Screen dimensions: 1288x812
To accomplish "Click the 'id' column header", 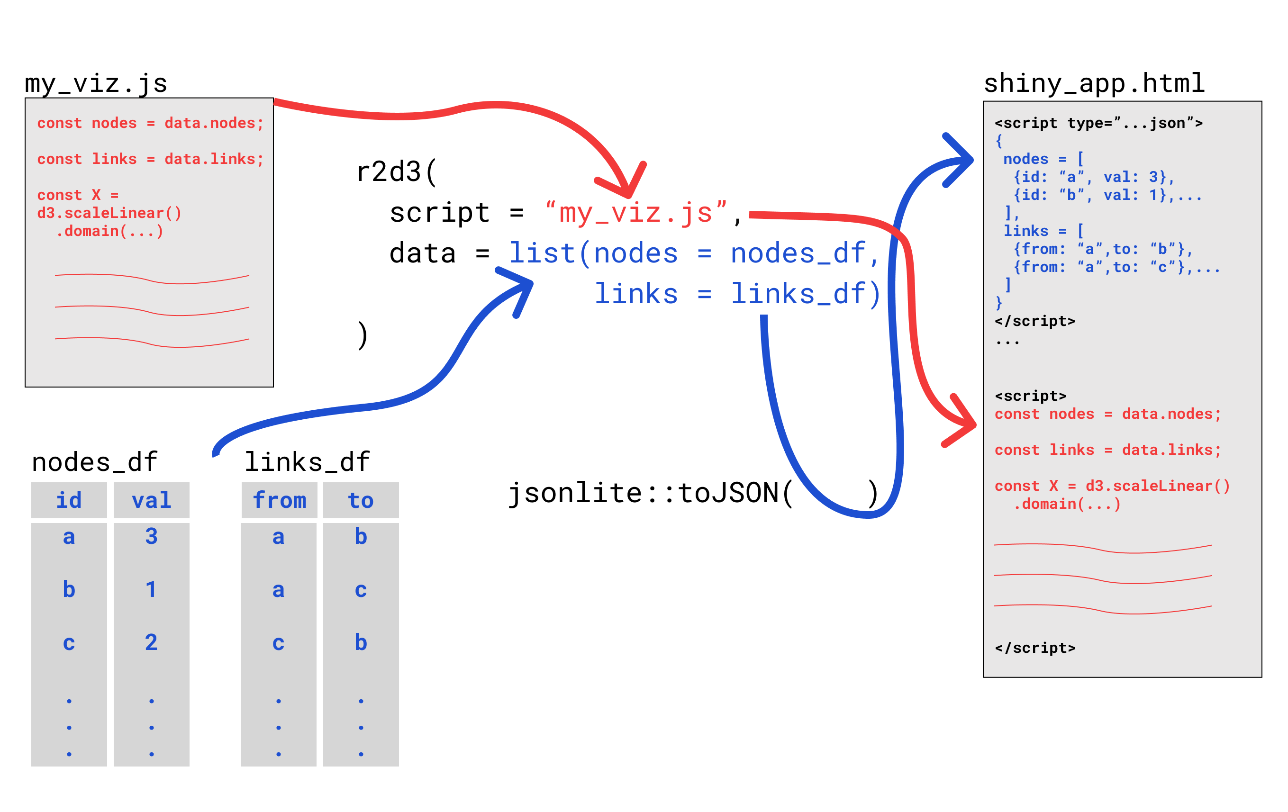I will coord(69,500).
